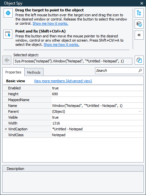Viewport: 146px width, 195px height.
Task: Click the back arrow next to selected object
Action: [x=7, y=60]
